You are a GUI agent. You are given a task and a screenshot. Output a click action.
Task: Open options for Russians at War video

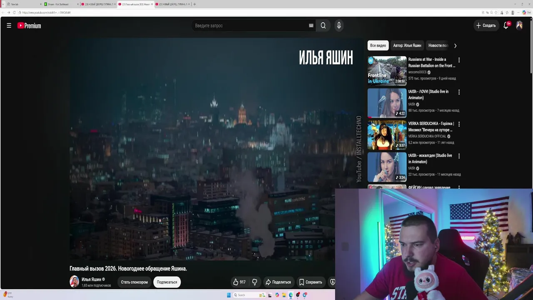[x=459, y=60]
